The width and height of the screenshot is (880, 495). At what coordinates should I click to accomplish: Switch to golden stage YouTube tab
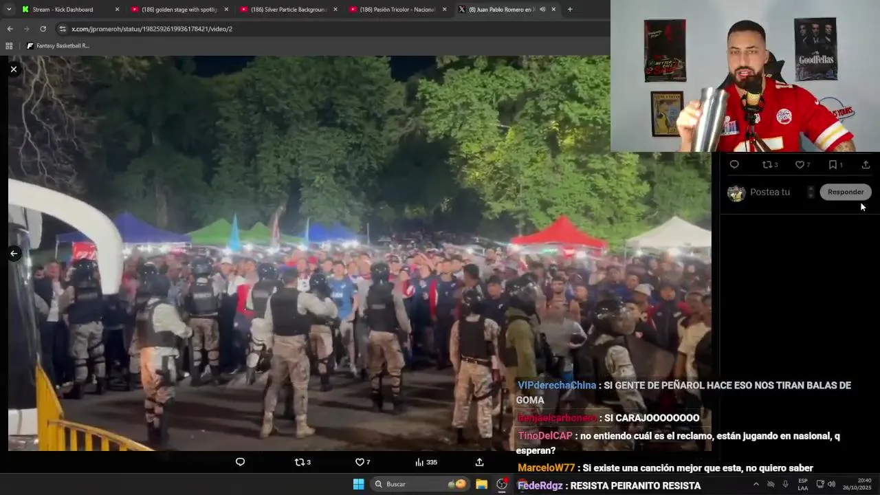[x=179, y=10]
